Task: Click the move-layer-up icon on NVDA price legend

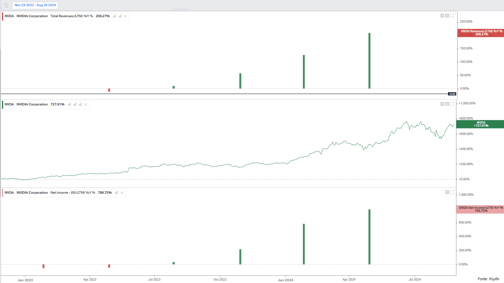Action: click(75, 104)
